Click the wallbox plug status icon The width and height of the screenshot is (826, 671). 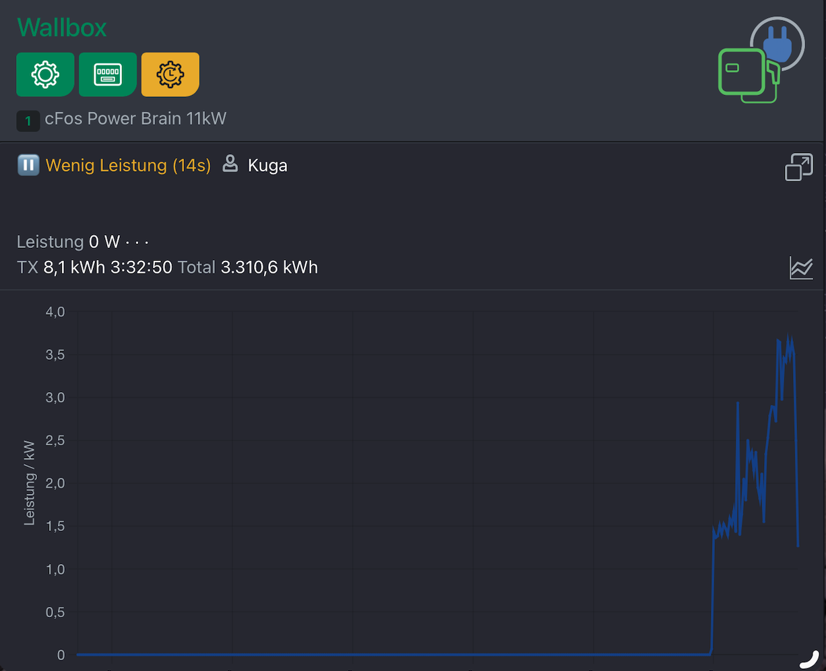[x=761, y=60]
